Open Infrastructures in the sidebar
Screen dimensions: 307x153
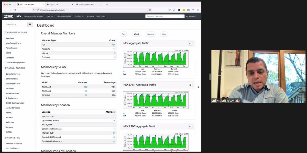point(12,93)
